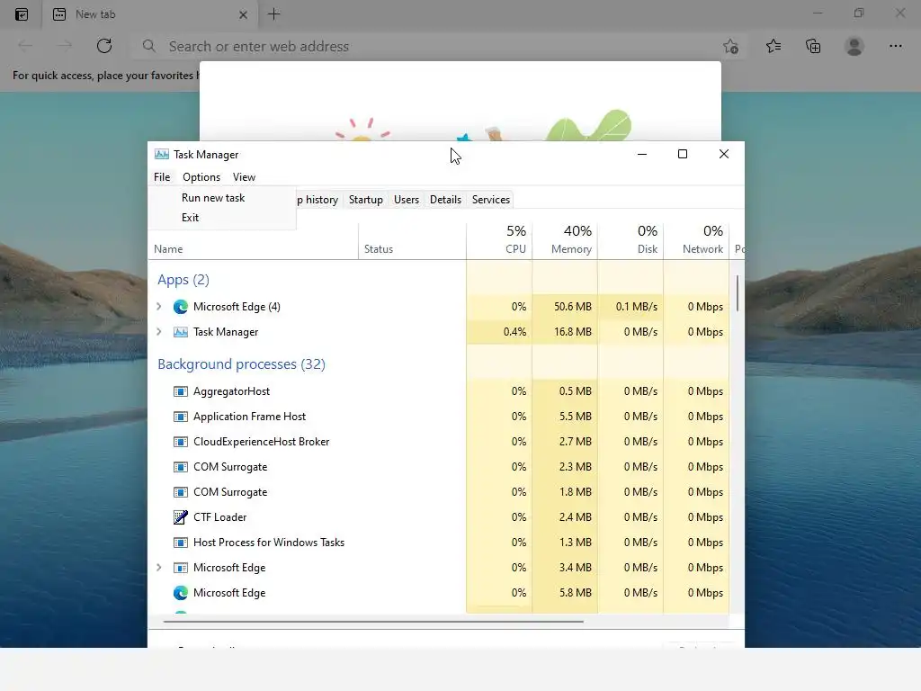921x691 pixels.
Task: Select the CloudExperienceHost Broker process name
Action: 262,442
